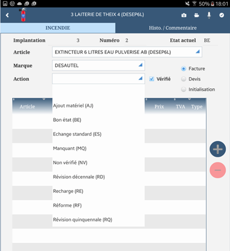Select the Facture radio button
This screenshot has width=230, height=251.
183,69
